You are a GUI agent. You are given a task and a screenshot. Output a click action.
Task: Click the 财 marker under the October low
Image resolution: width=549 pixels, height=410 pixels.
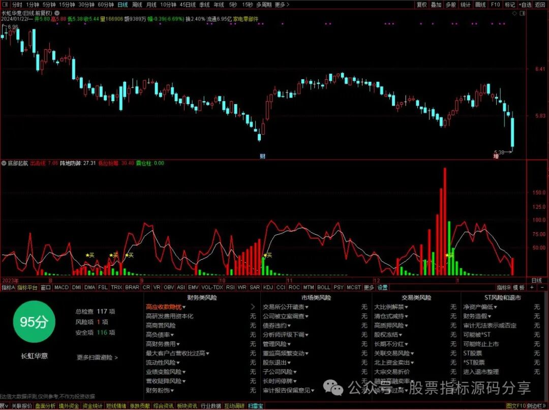262,156
